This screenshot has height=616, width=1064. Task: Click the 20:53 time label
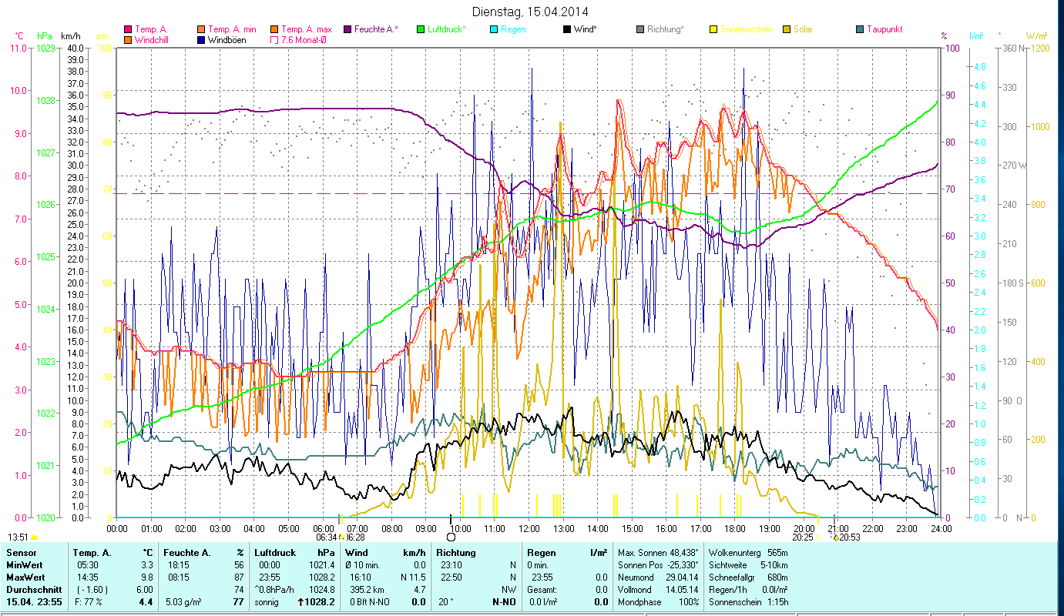851,537
